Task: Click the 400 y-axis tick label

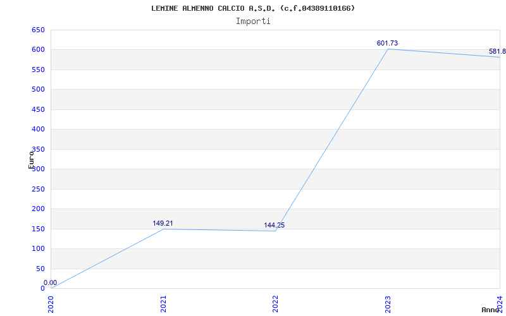Action: pos(38,130)
